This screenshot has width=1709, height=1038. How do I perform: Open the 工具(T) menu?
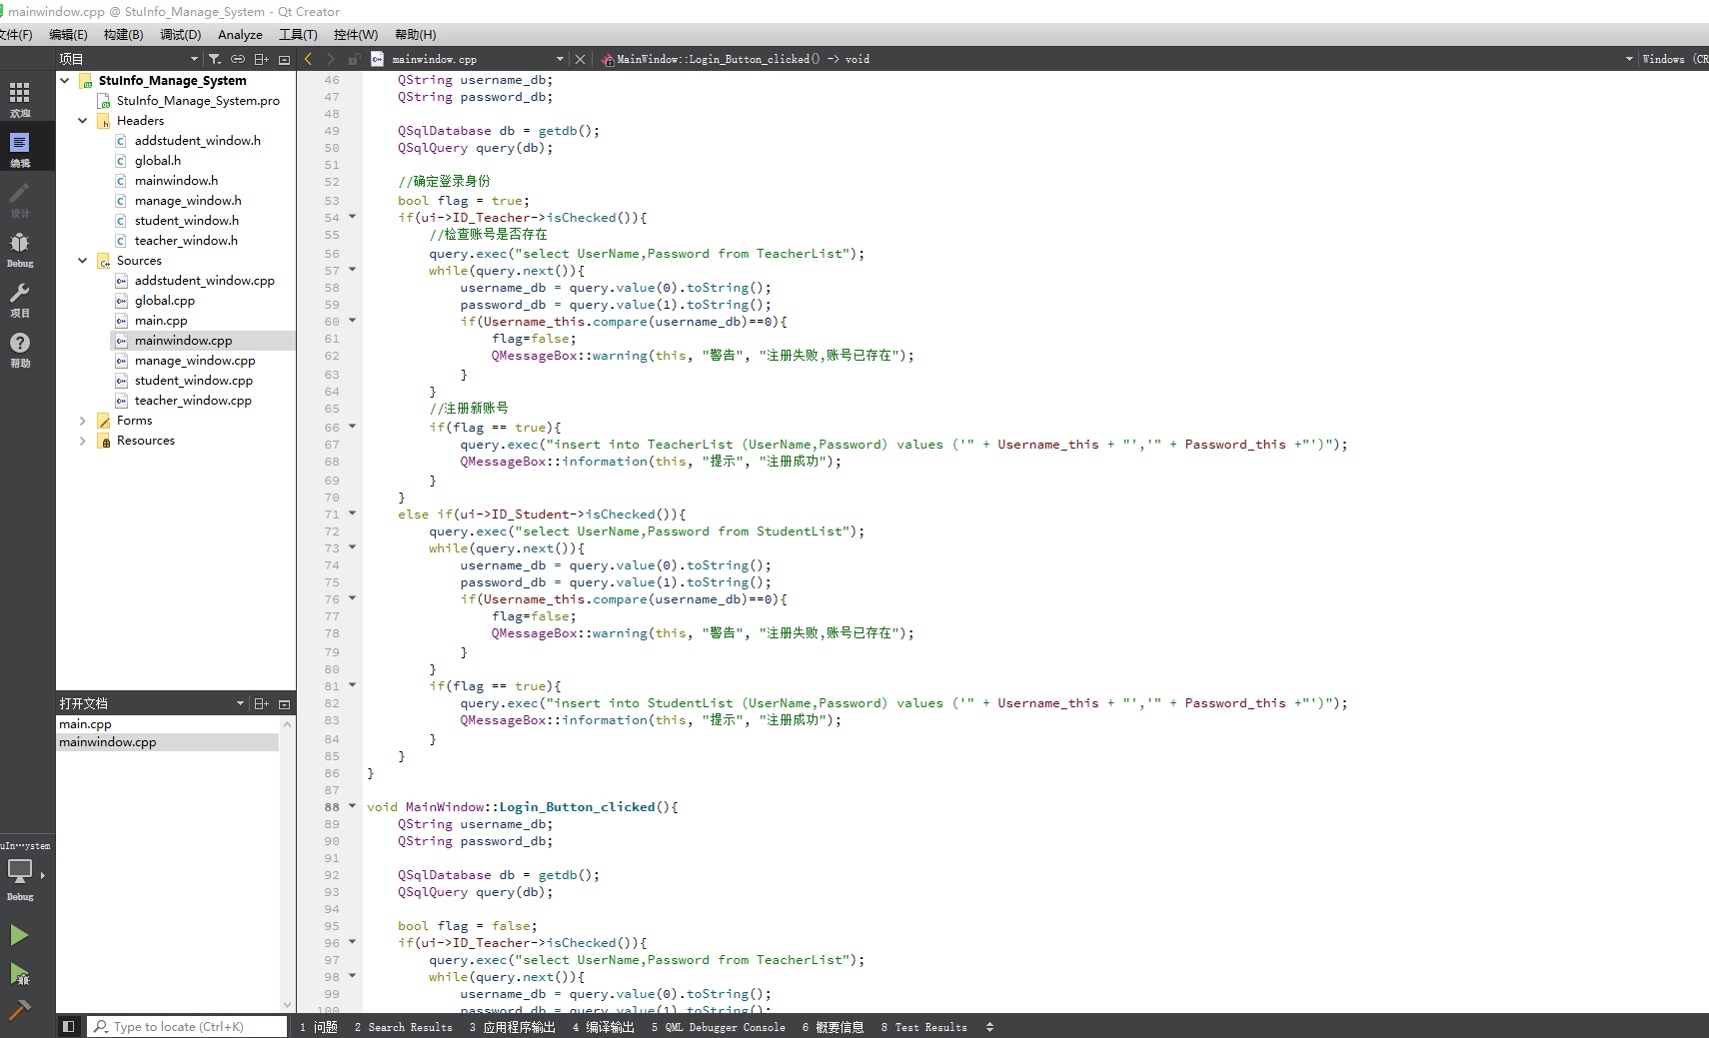tap(298, 34)
